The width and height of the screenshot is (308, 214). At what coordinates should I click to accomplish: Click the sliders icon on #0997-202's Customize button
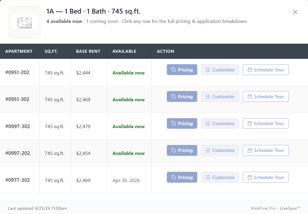208,150
